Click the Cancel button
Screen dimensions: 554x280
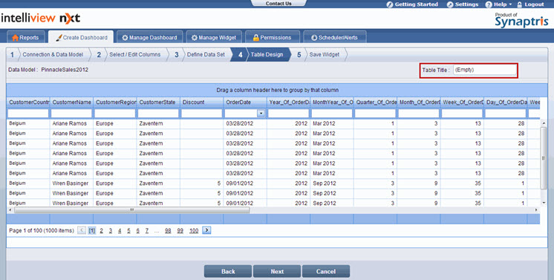pos(326,272)
